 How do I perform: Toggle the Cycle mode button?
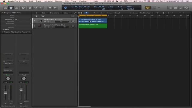coord(148,8)
